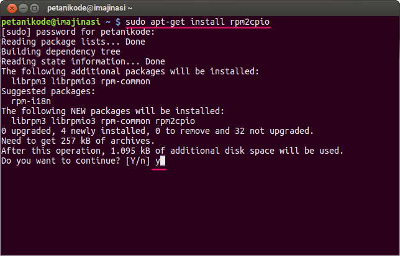This screenshot has height=256, width=400.
Task: Click the sudo password prompt line
Action: pyautogui.click(x=76, y=32)
